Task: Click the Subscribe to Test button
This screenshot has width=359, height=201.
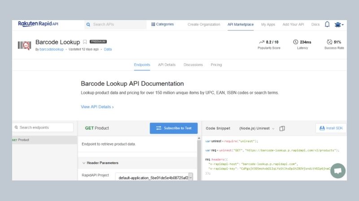Action: 174,128
